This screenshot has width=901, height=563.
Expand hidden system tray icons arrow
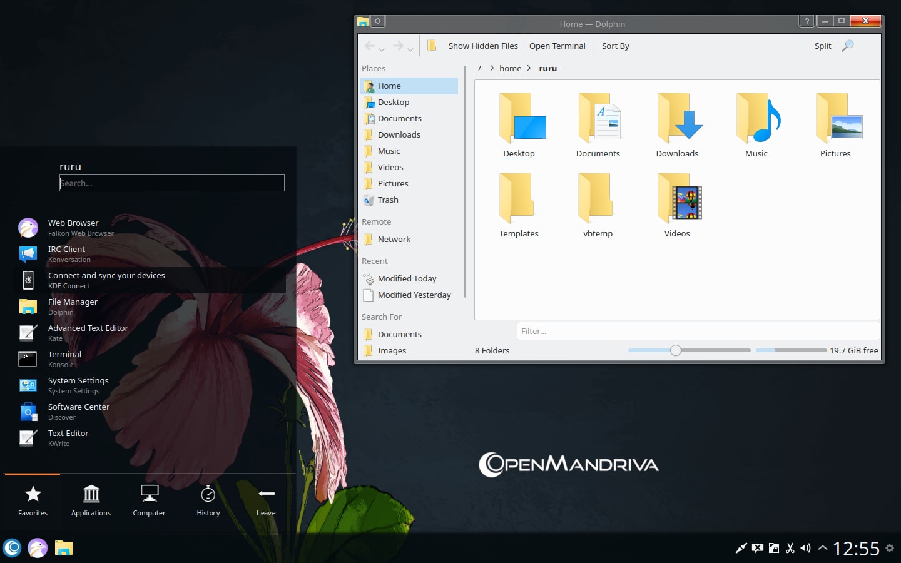click(x=823, y=549)
